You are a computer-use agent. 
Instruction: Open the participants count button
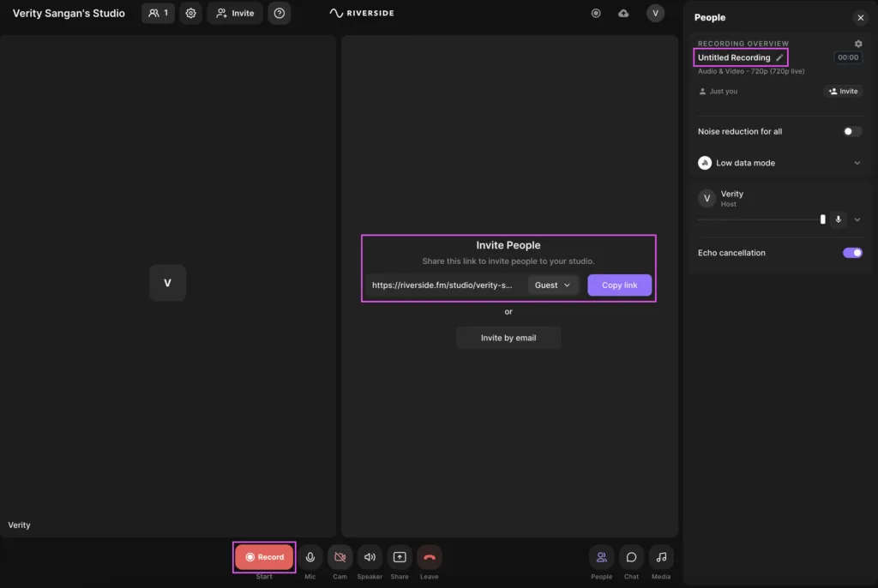[158, 13]
